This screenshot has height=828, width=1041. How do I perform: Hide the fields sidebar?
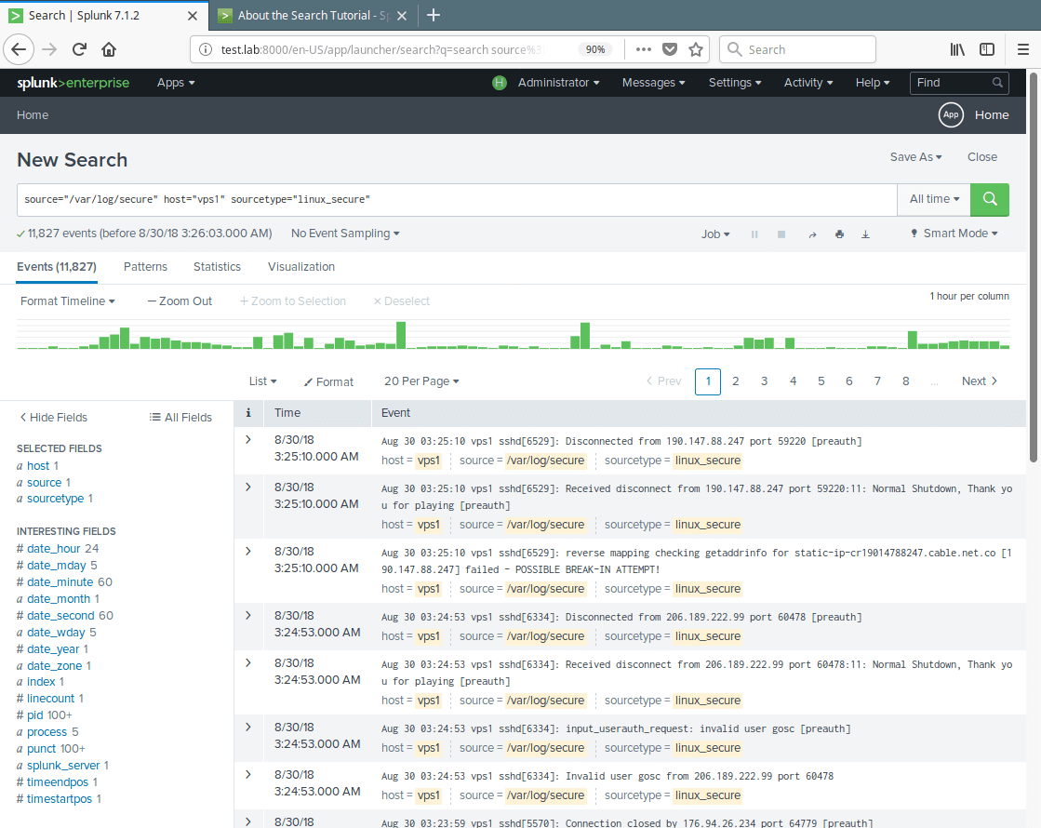(x=51, y=417)
